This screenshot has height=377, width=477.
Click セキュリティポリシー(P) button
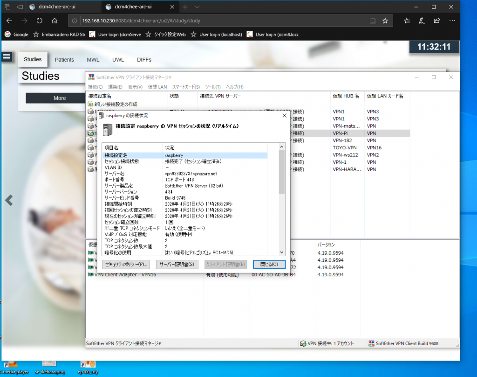tap(126, 264)
